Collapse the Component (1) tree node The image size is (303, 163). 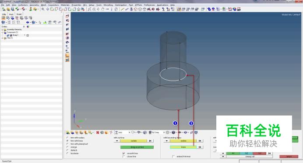[x=2, y=33]
